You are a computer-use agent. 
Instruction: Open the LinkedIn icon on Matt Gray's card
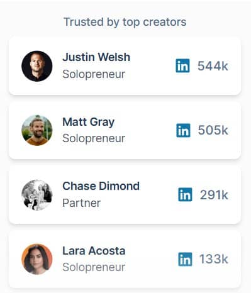[183, 130]
